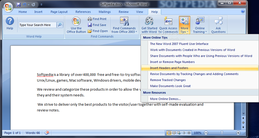Screen dimensions: 259x138
Task: Open the Page Layout tab
Action: pos(59,12)
